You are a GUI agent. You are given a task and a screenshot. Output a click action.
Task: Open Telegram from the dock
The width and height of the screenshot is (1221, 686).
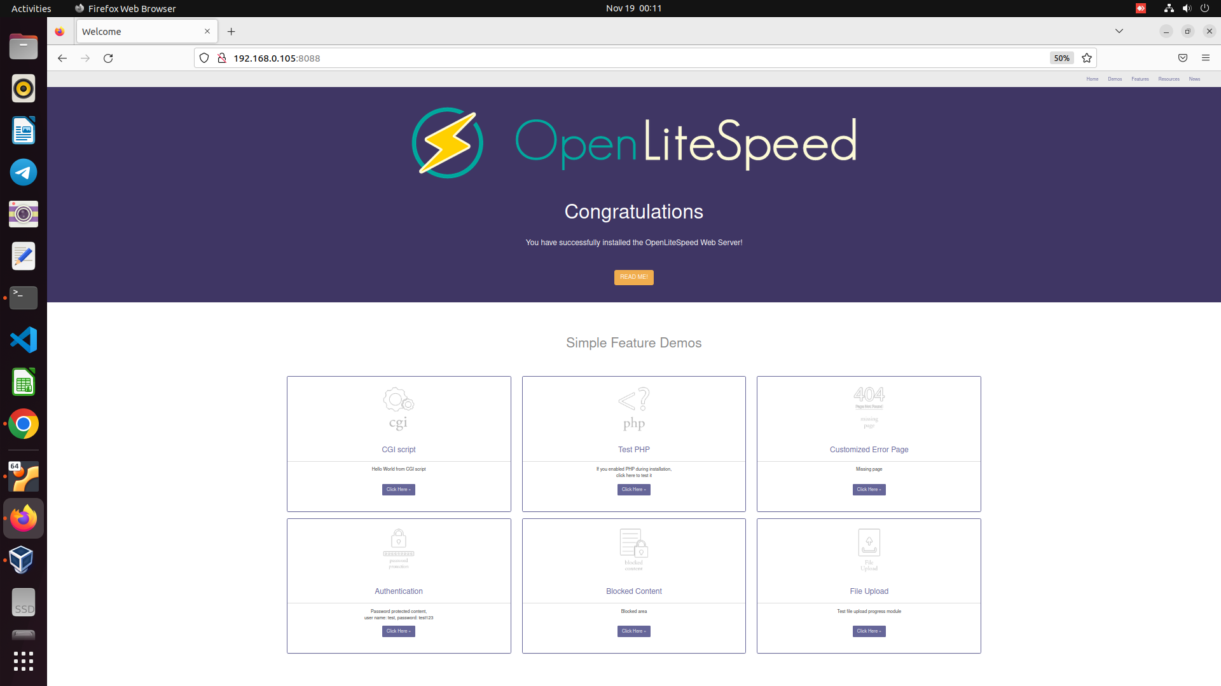click(24, 172)
